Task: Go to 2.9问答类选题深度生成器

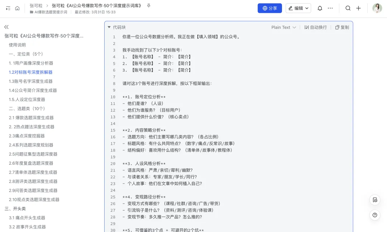Action: tap(33, 191)
